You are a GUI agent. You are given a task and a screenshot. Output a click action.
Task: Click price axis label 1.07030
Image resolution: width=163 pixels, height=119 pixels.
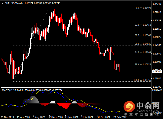click(x=157, y=79)
